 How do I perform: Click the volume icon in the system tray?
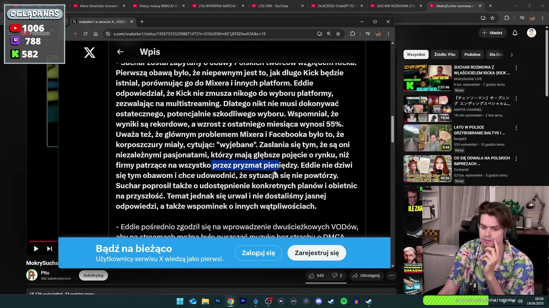[x=520, y=301]
